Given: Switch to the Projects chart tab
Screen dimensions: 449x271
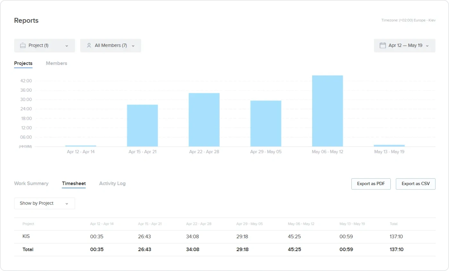Looking at the screenshot, I should coord(23,64).
